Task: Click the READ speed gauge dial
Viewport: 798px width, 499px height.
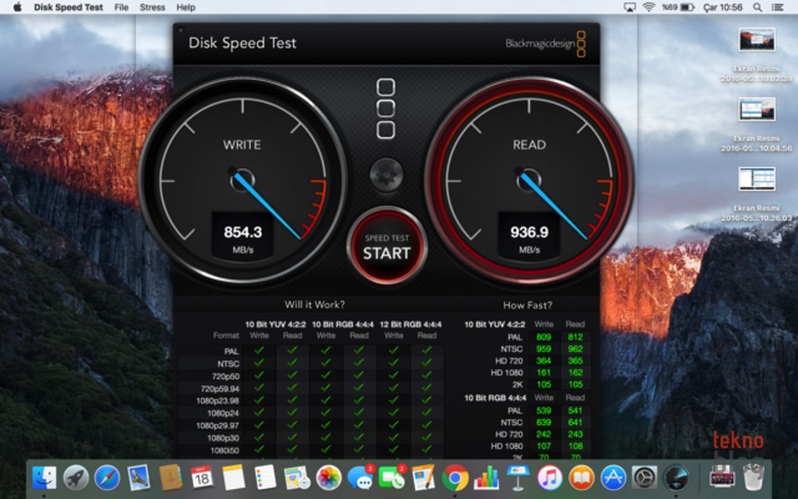Action: (x=529, y=181)
